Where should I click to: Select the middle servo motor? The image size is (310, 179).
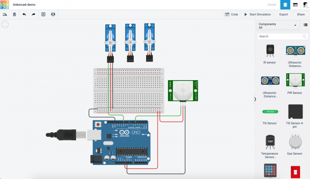pos(130,43)
